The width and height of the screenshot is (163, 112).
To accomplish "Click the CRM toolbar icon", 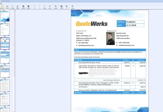I will (18, 7).
